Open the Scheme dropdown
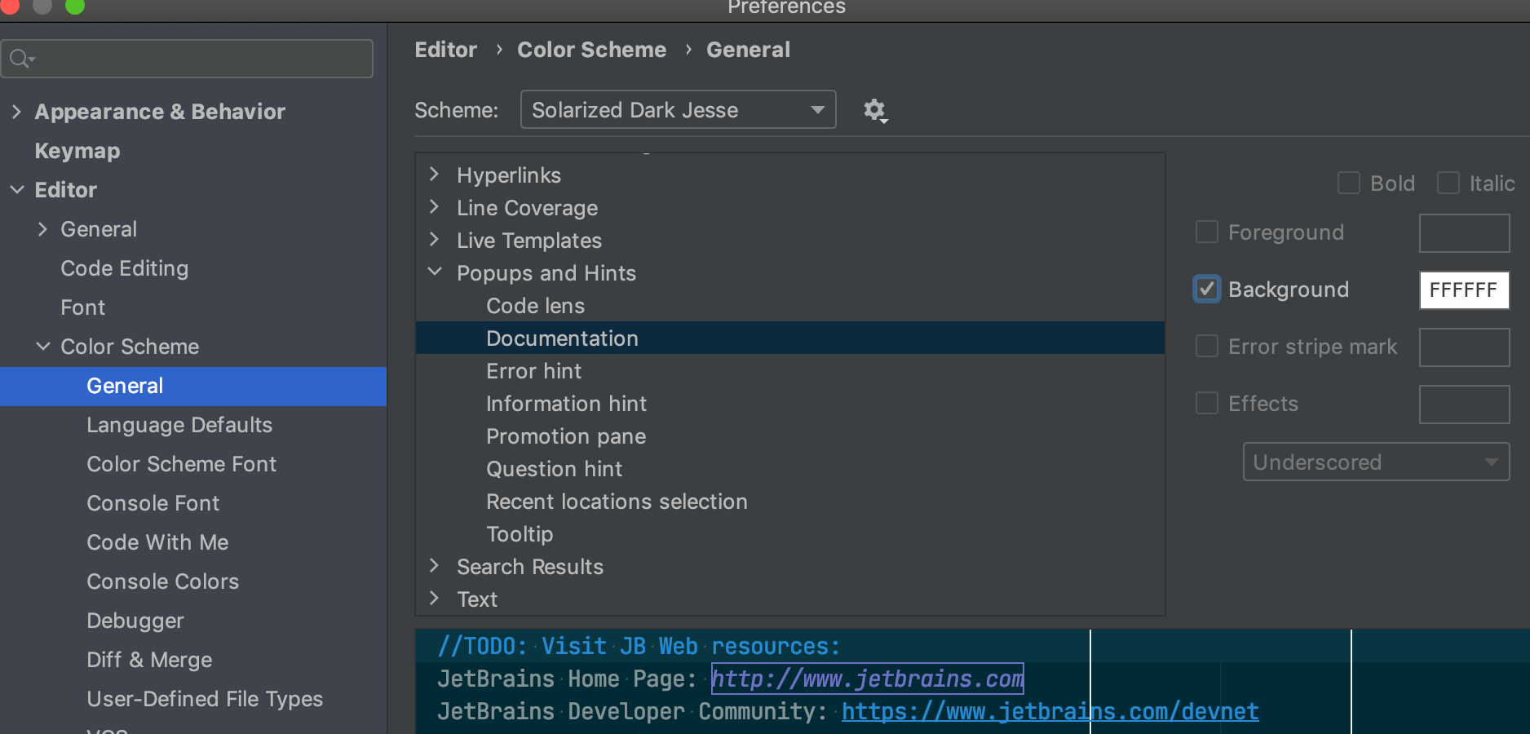This screenshot has height=734, width=1530. click(x=678, y=110)
